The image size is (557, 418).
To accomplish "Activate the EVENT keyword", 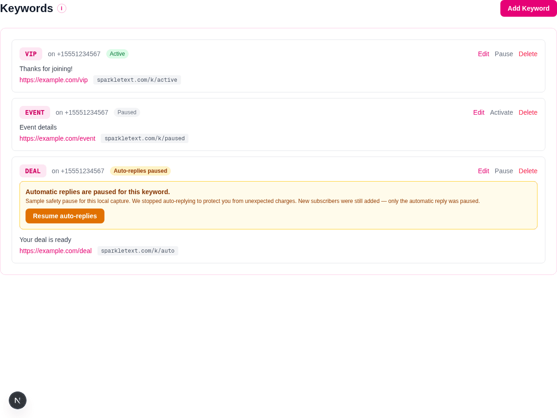I will click(501, 112).
